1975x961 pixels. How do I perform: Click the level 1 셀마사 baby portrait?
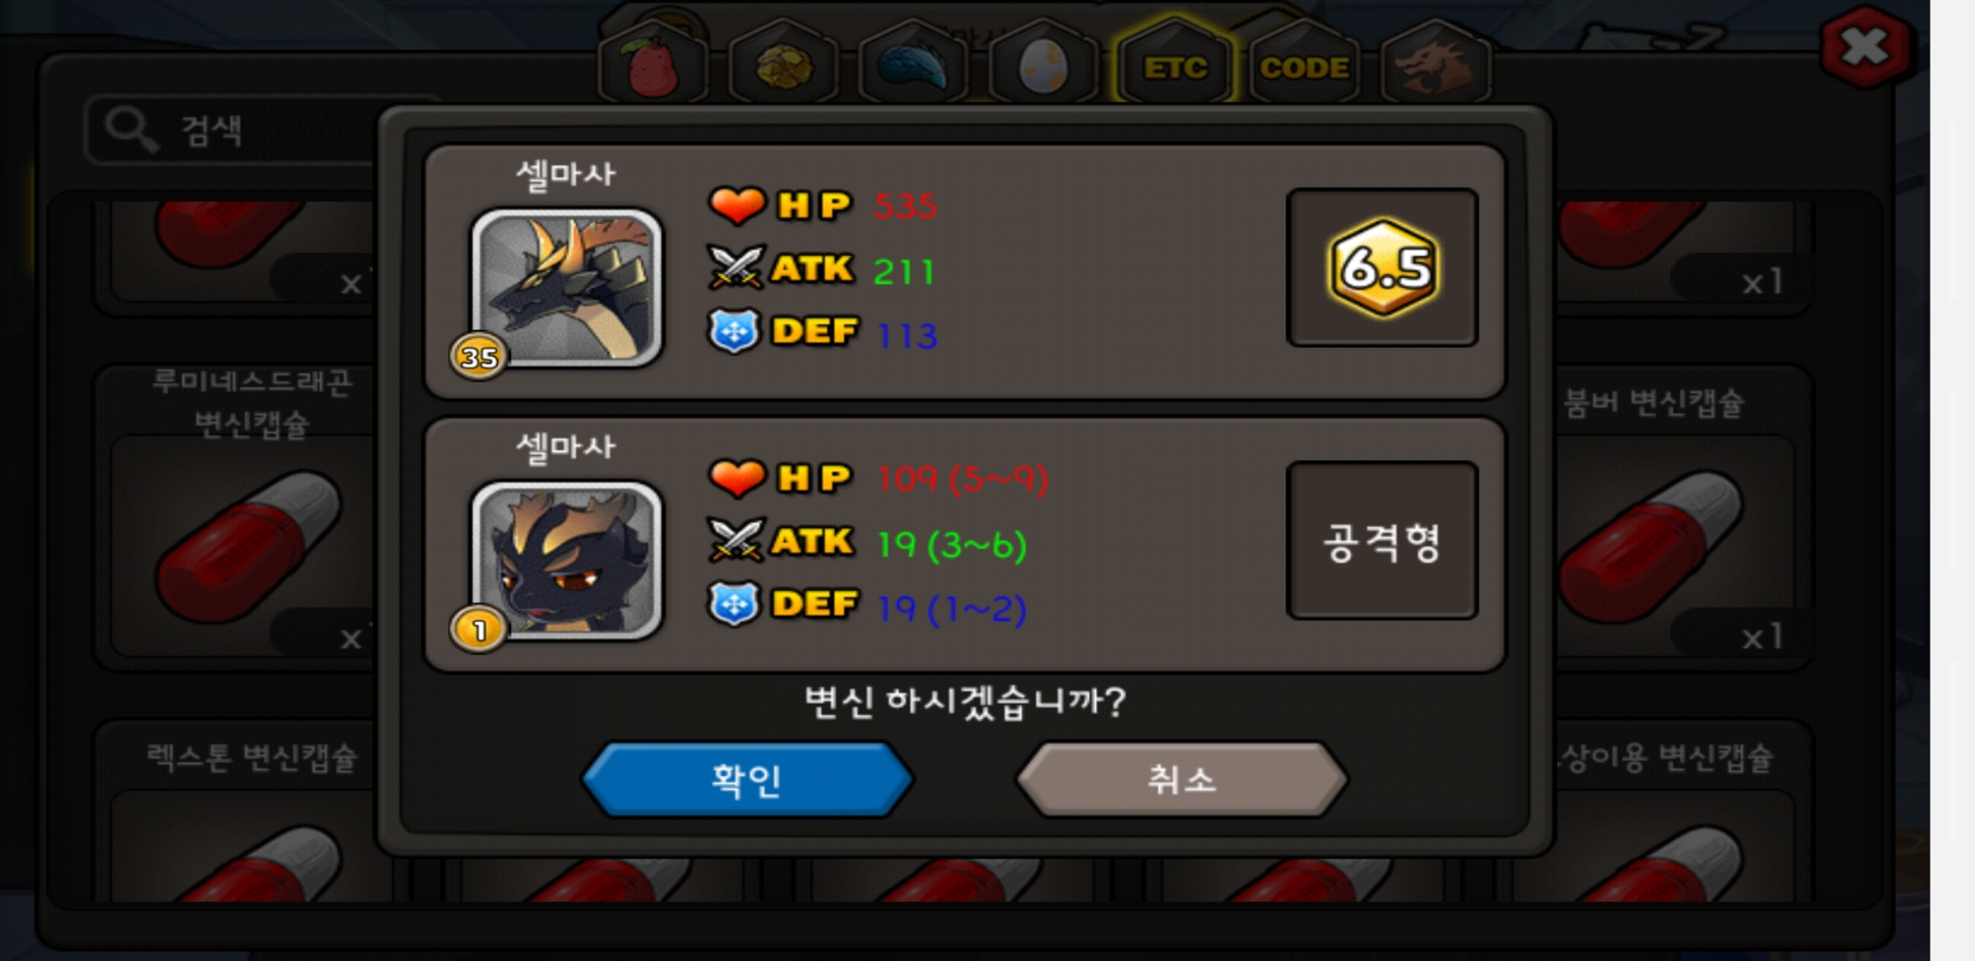click(567, 560)
